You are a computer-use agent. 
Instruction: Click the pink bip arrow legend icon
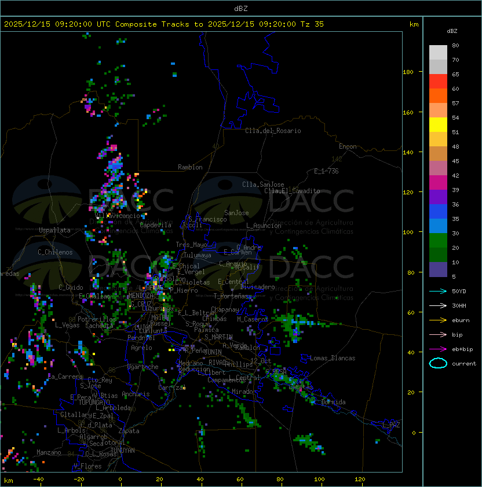[438, 335]
